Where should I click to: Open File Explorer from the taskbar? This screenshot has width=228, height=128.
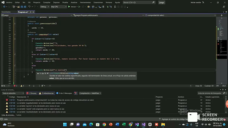[163, 125]
